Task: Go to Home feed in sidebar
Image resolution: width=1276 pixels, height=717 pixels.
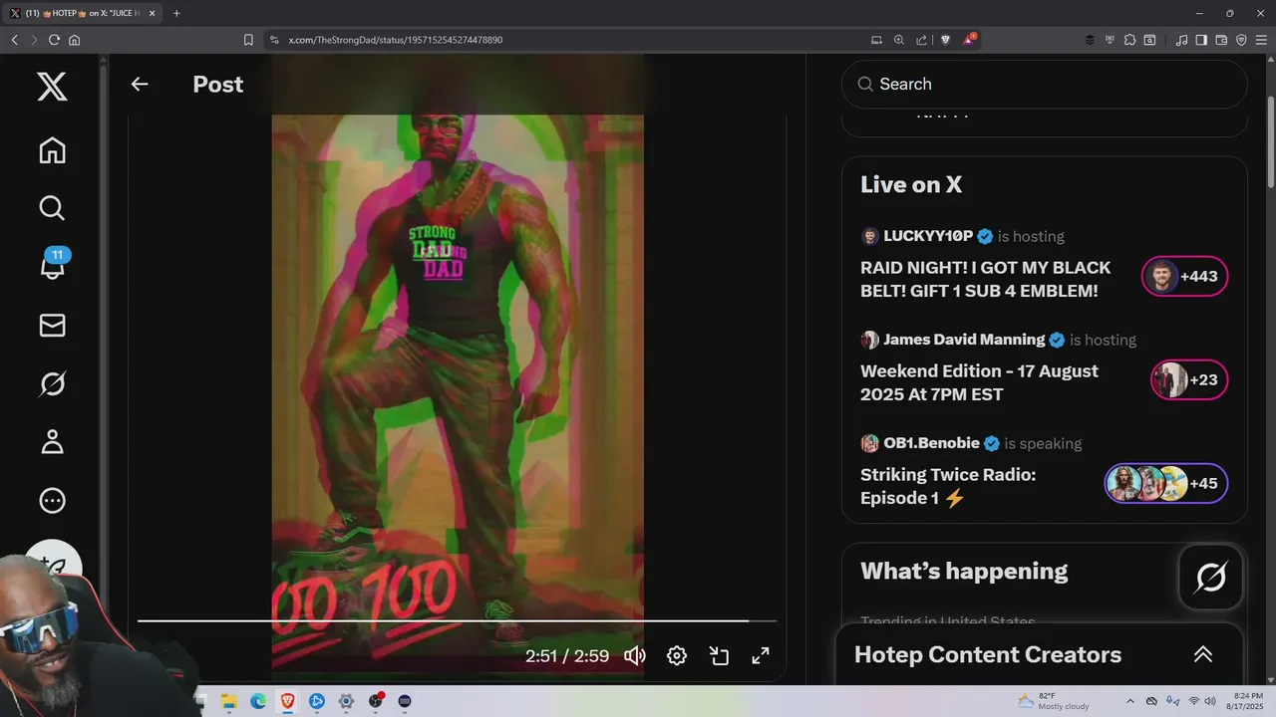Action: coord(52,150)
